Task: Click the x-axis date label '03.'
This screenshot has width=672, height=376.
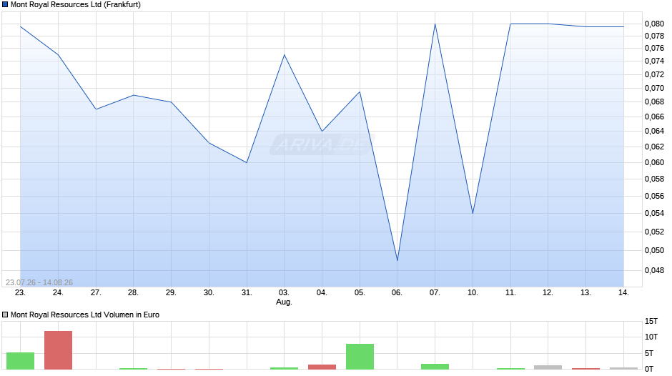Action: tap(284, 293)
